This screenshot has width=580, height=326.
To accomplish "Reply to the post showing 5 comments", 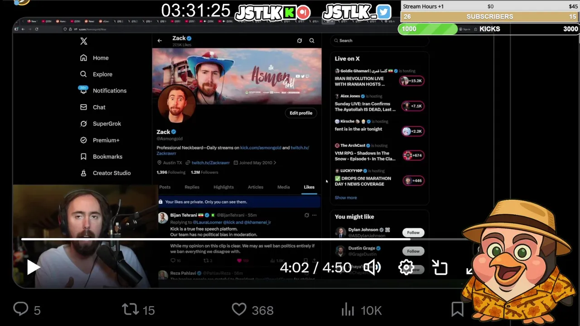I will (27, 310).
